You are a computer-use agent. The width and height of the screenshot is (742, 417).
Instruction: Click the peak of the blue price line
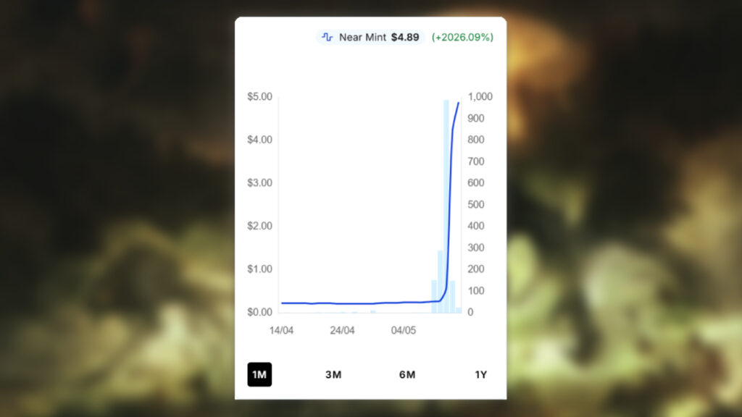coord(458,104)
